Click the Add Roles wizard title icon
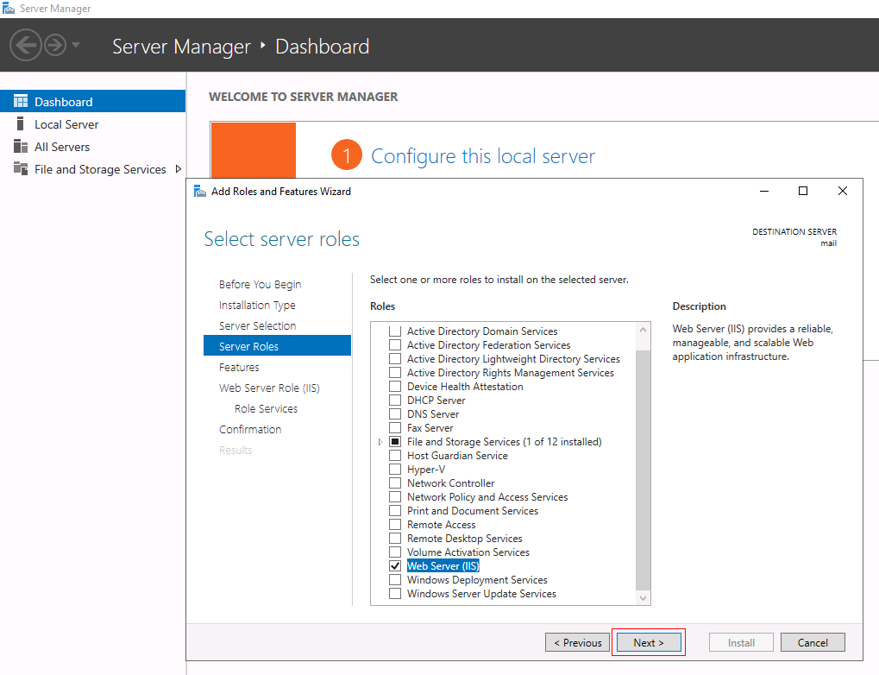Screen dimensions: 879x675 (x=200, y=192)
